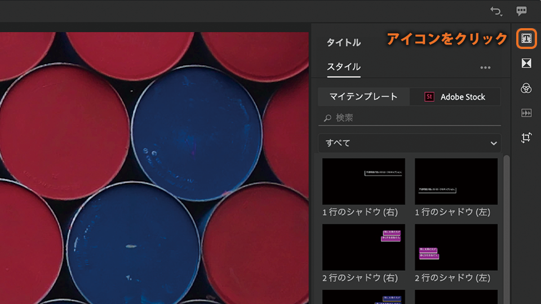Click the 1 行のシャドウ (右) label
The height and width of the screenshot is (304, 541).
[360, 212]
